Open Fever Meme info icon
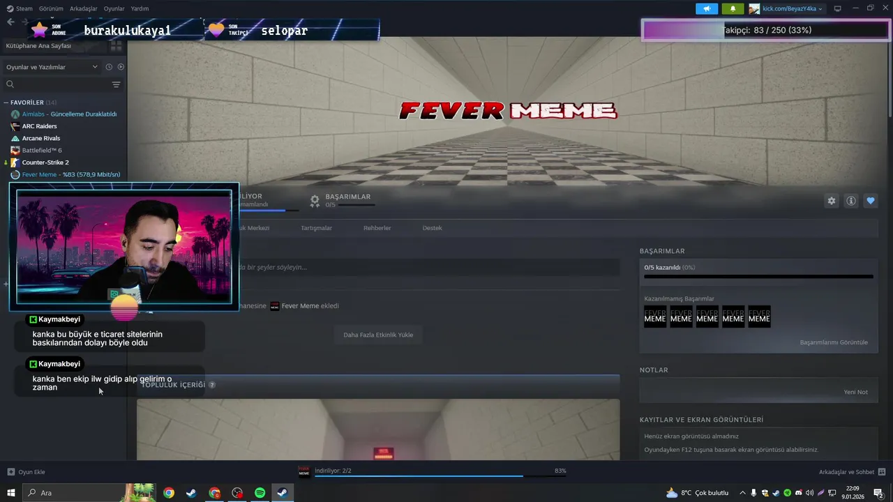The image size is (893, 502). tap(851, 201)
